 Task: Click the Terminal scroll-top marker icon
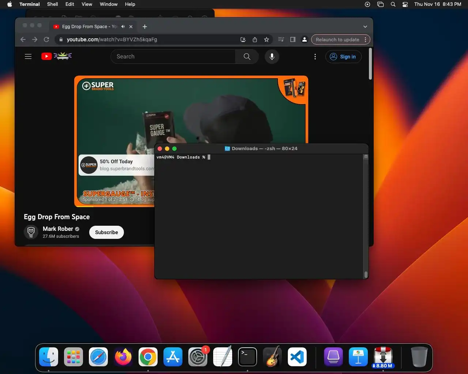[x=366, y=157]
